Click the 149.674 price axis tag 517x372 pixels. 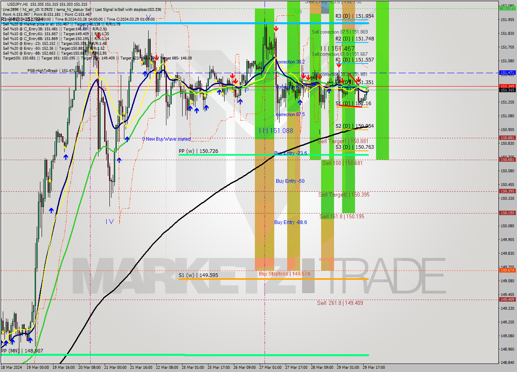click(507, 271)
